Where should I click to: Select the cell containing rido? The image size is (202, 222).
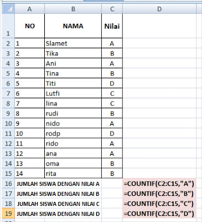[73, 143]
